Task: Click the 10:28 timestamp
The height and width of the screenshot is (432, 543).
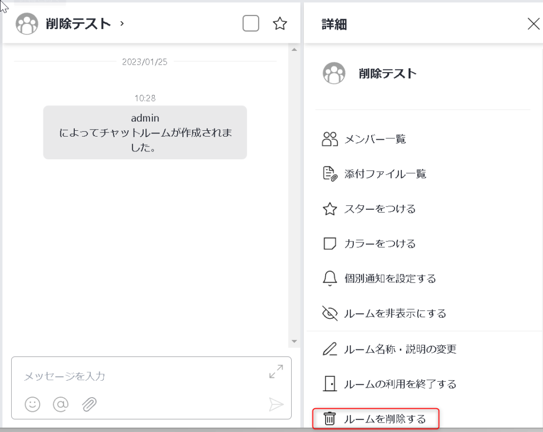Action: pyautogui.click(x=145, y=98)
